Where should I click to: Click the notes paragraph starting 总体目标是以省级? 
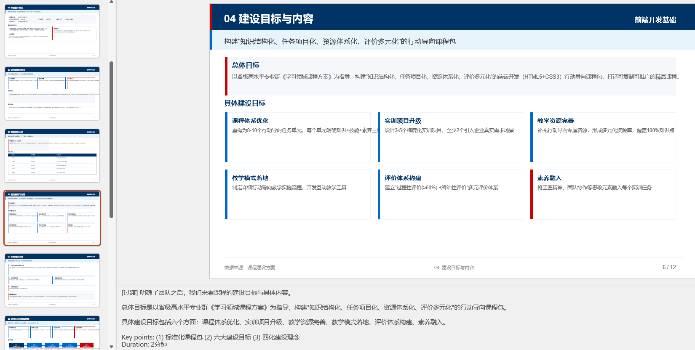pyautogui.click(x=315, y=308)
